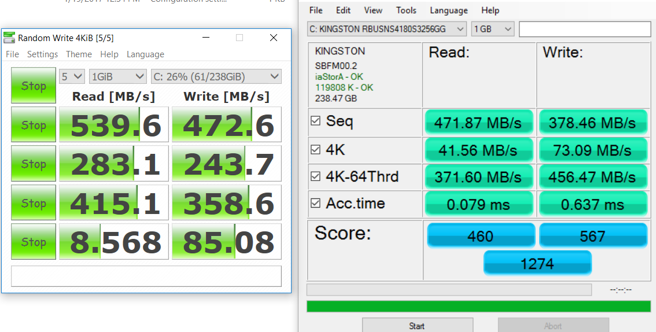Viewport: 656px width, 332px height.
Task: Open AS SSD File menu beside Edit
Action: click(x=316, y=10)
